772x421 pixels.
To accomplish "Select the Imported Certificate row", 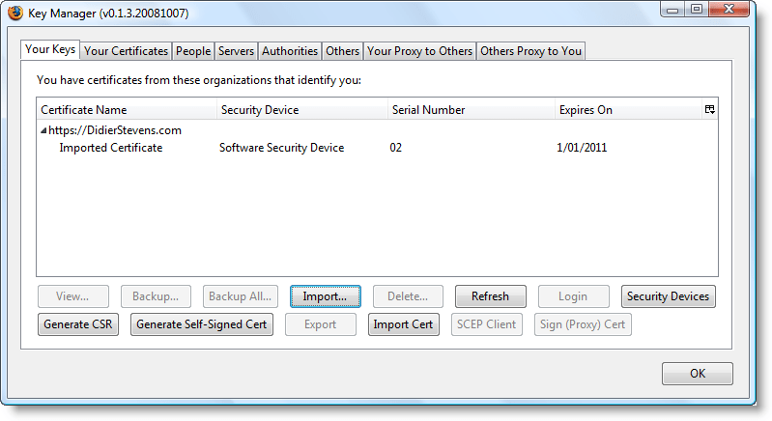I will pyautogui.click(x=111, y=148).
